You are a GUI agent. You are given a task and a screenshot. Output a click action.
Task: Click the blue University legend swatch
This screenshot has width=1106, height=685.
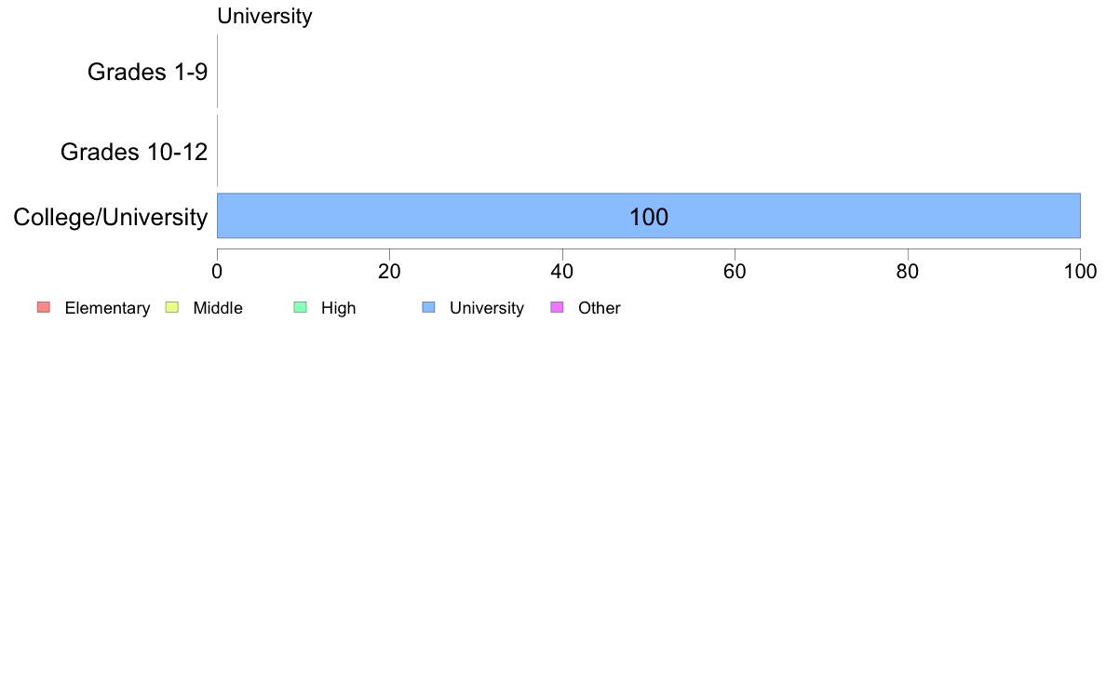(429, 307)
